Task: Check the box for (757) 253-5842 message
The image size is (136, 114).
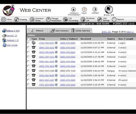Action: tap(28, 84)
